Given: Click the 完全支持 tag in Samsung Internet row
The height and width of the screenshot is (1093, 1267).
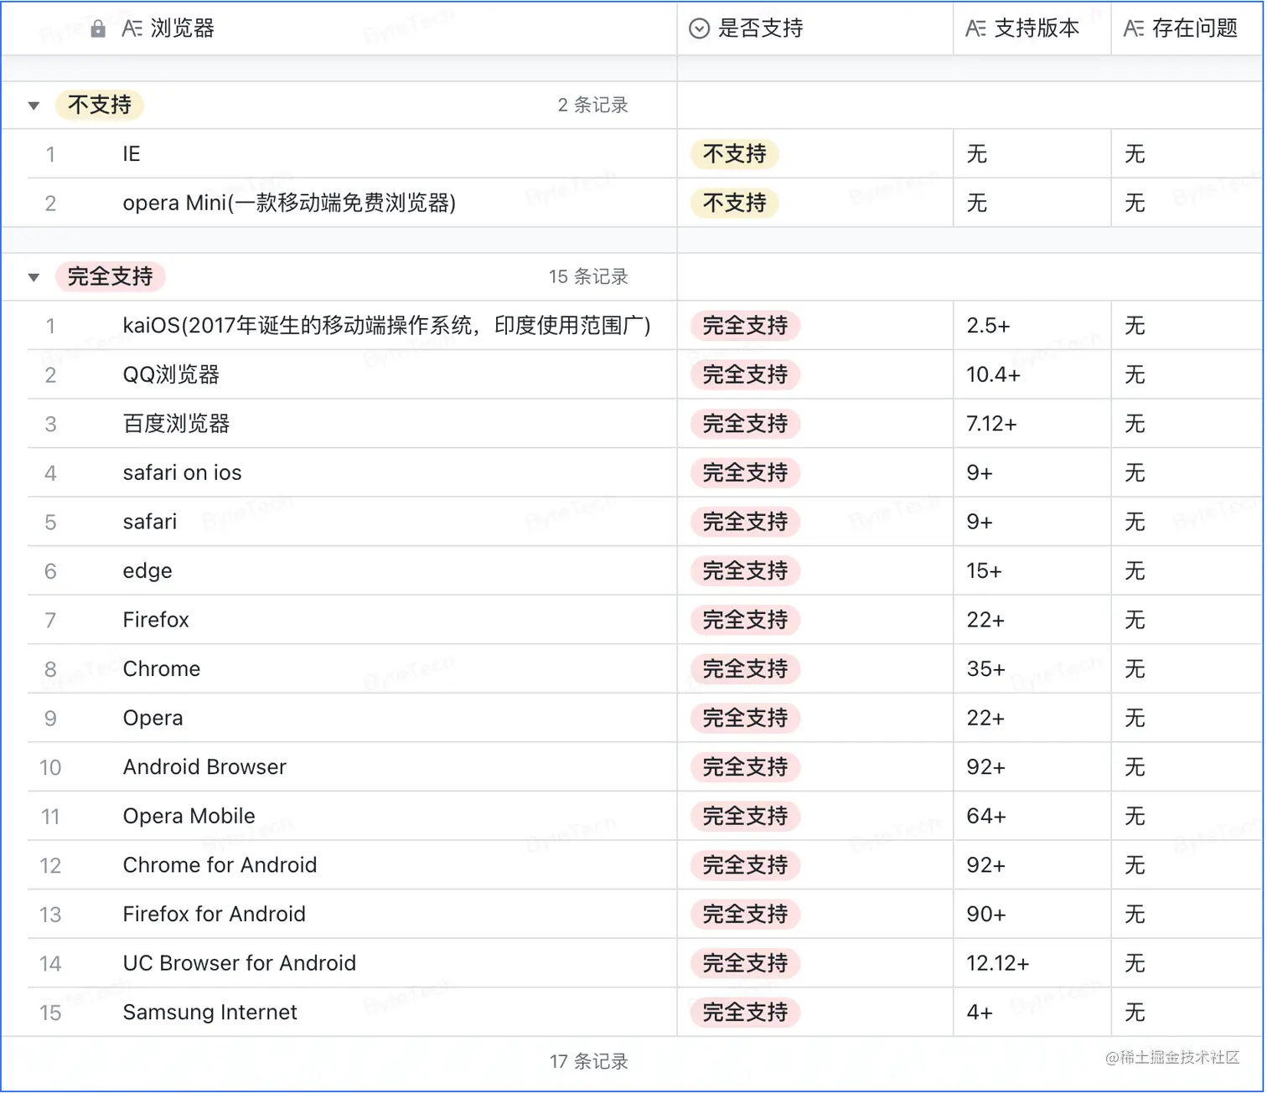Looking at the screenshot, I should point(745,1013).
